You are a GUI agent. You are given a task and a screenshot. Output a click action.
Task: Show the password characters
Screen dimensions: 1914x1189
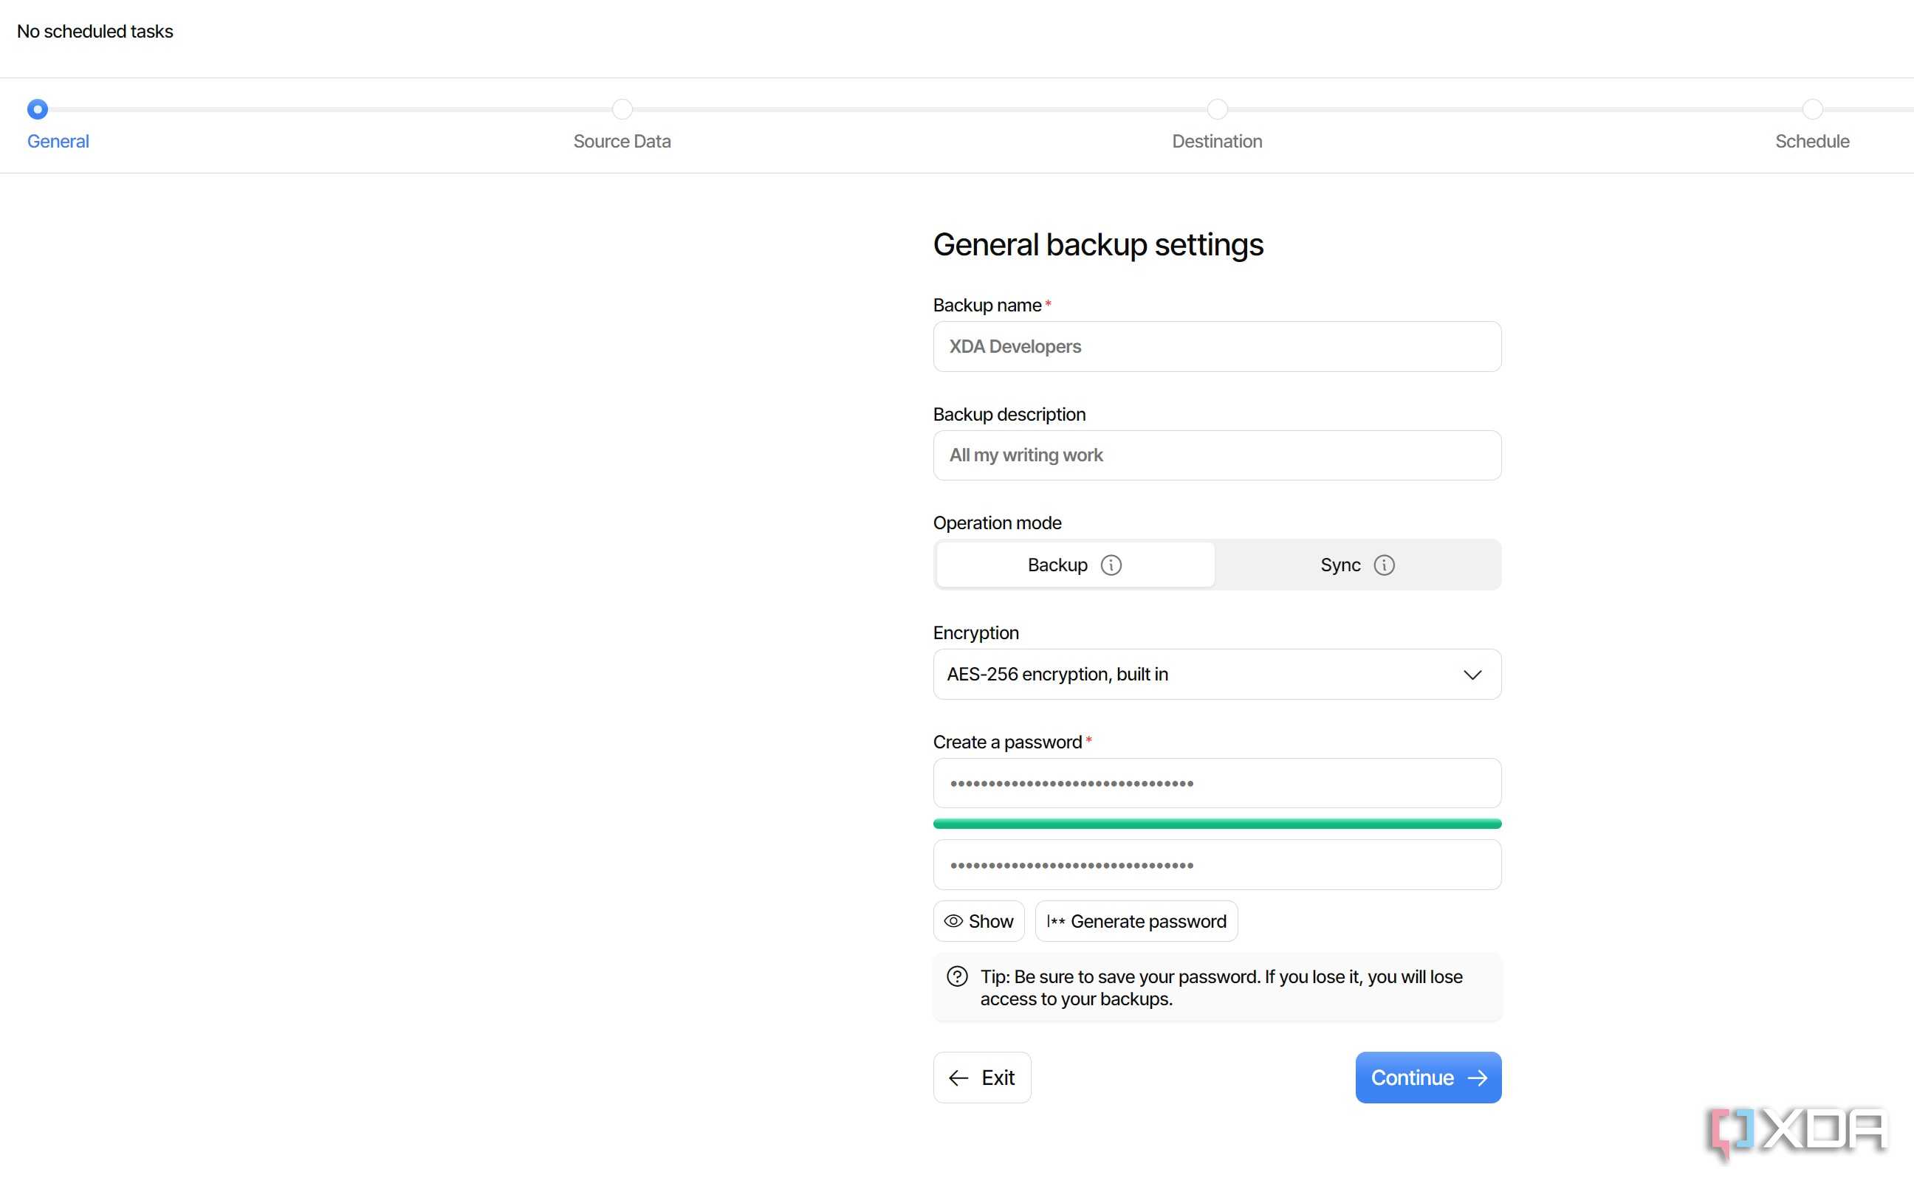click(978, 921)
